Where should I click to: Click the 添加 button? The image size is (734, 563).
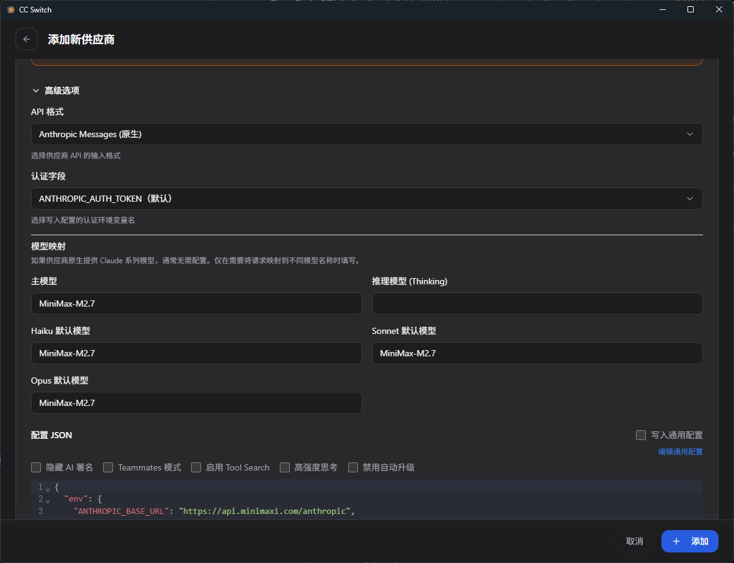[689, 541]
